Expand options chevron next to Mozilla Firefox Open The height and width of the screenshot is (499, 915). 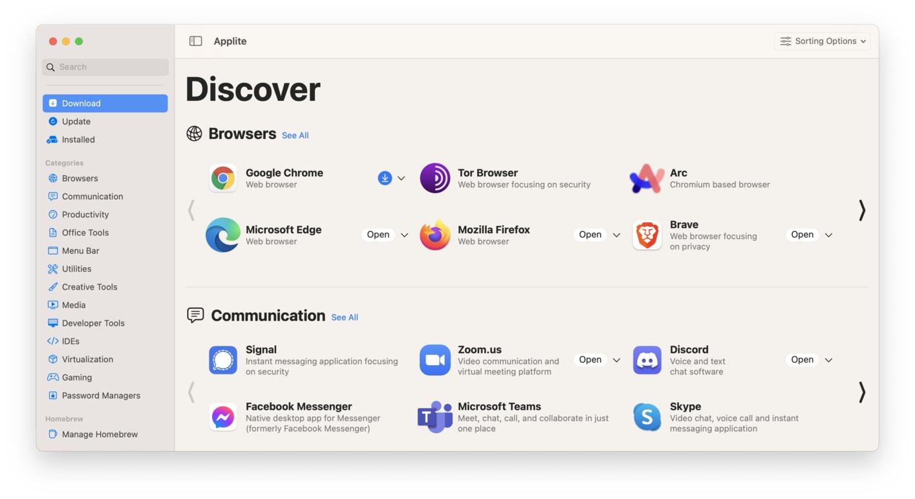pos(616,235)
